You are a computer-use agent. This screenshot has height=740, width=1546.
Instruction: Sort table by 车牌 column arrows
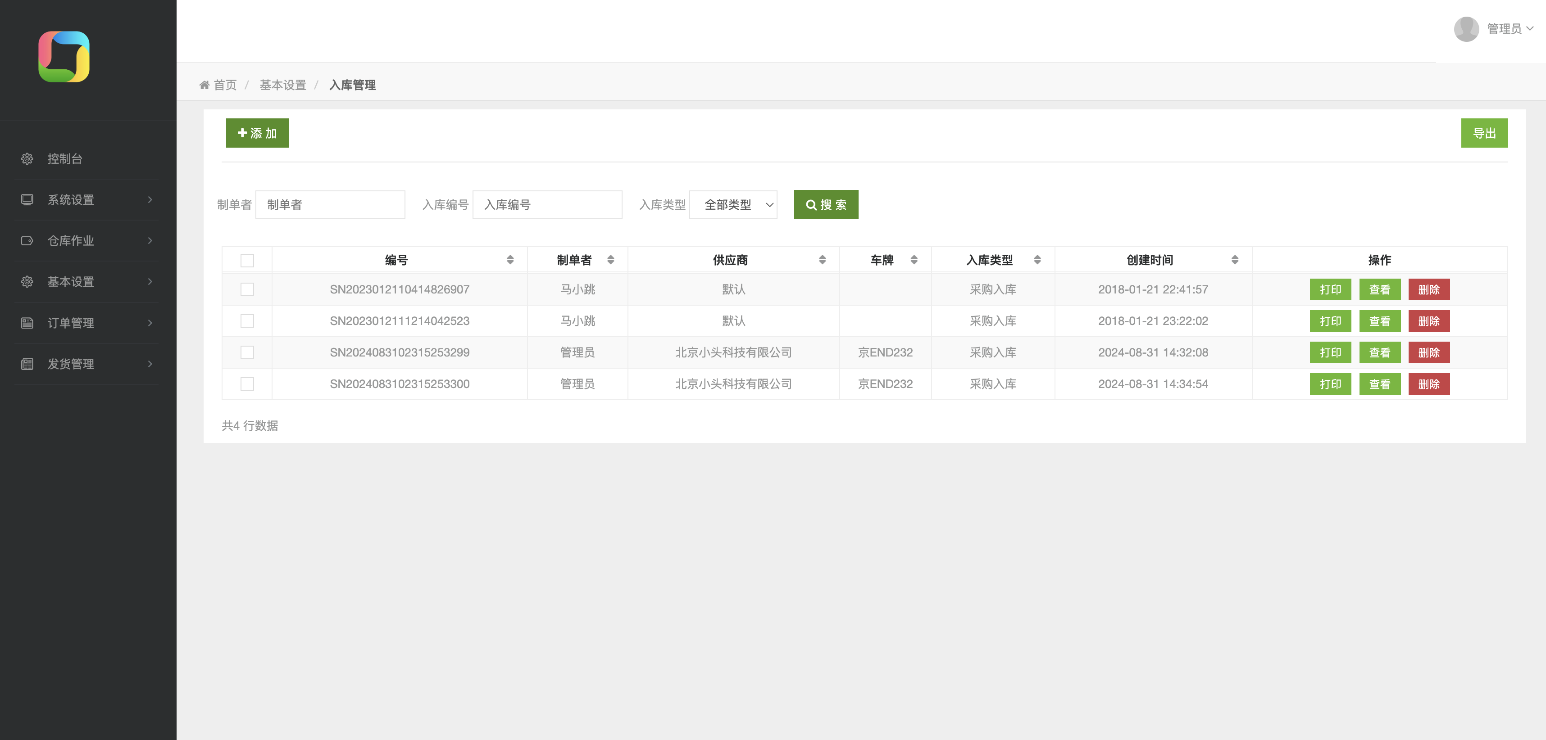[x=914, y=260]
